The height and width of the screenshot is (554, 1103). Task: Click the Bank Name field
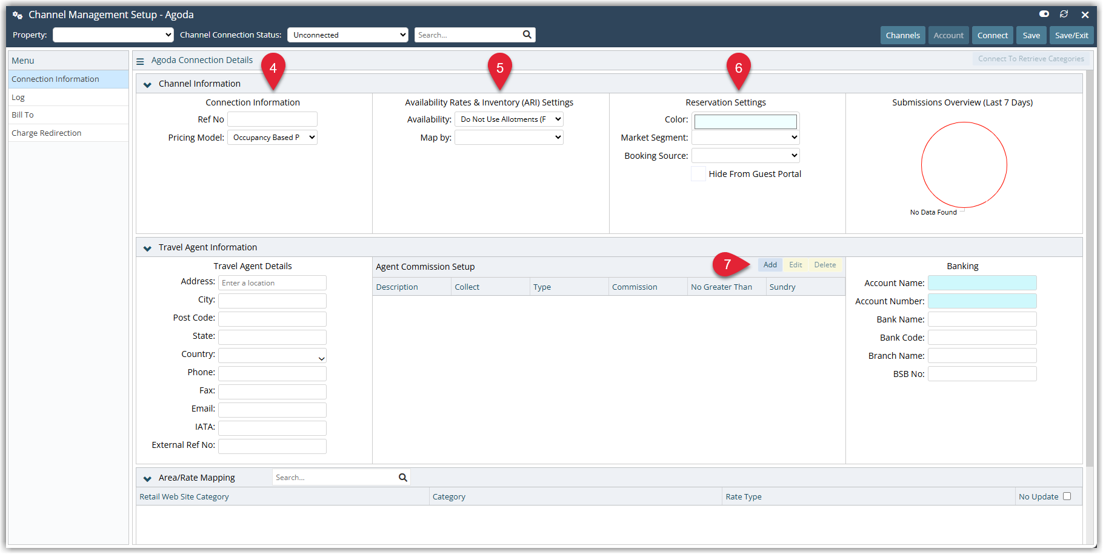point(982,319)
